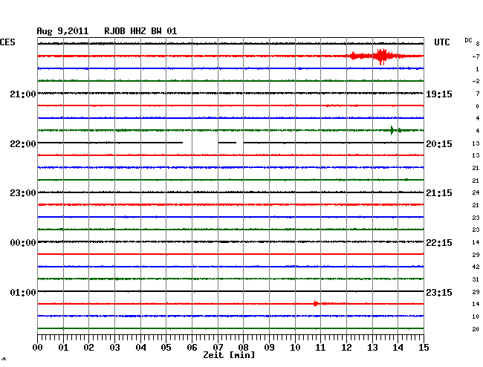Click the "23:00" local time label
This screenshot has height=367, width=483.
click(x=23, y=193)
